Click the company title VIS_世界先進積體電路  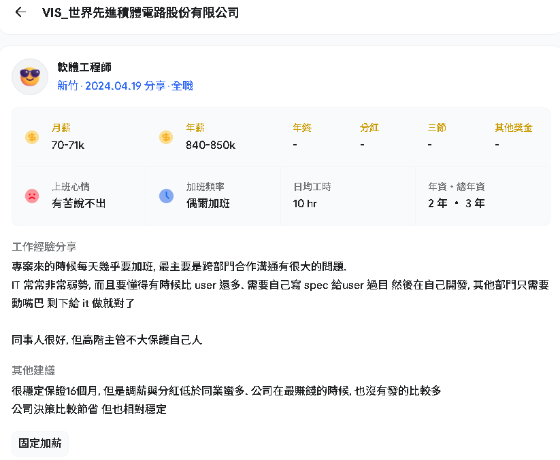pos(140,13)
